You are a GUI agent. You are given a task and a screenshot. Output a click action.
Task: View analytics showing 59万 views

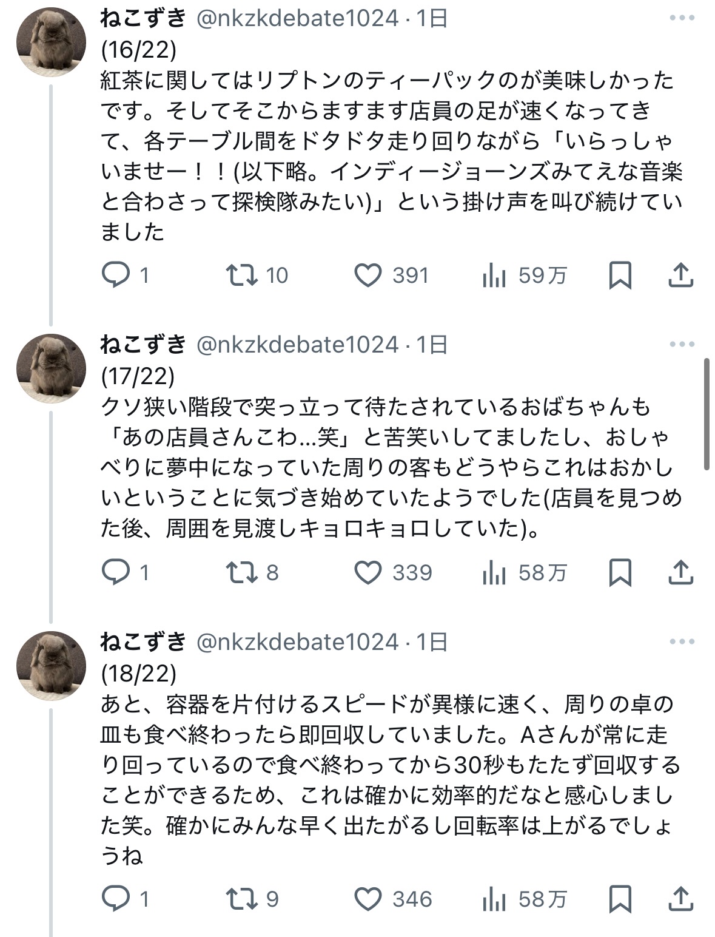(x=525, y=276)
